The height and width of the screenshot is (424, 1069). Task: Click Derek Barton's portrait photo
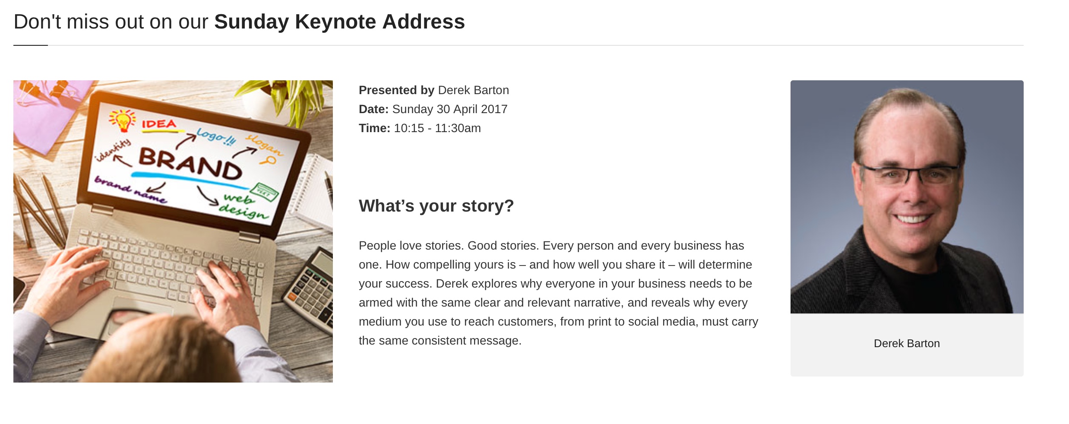click(907, 196)
